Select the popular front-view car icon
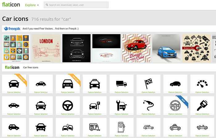216x138 pixels. [x=14, y=84]
